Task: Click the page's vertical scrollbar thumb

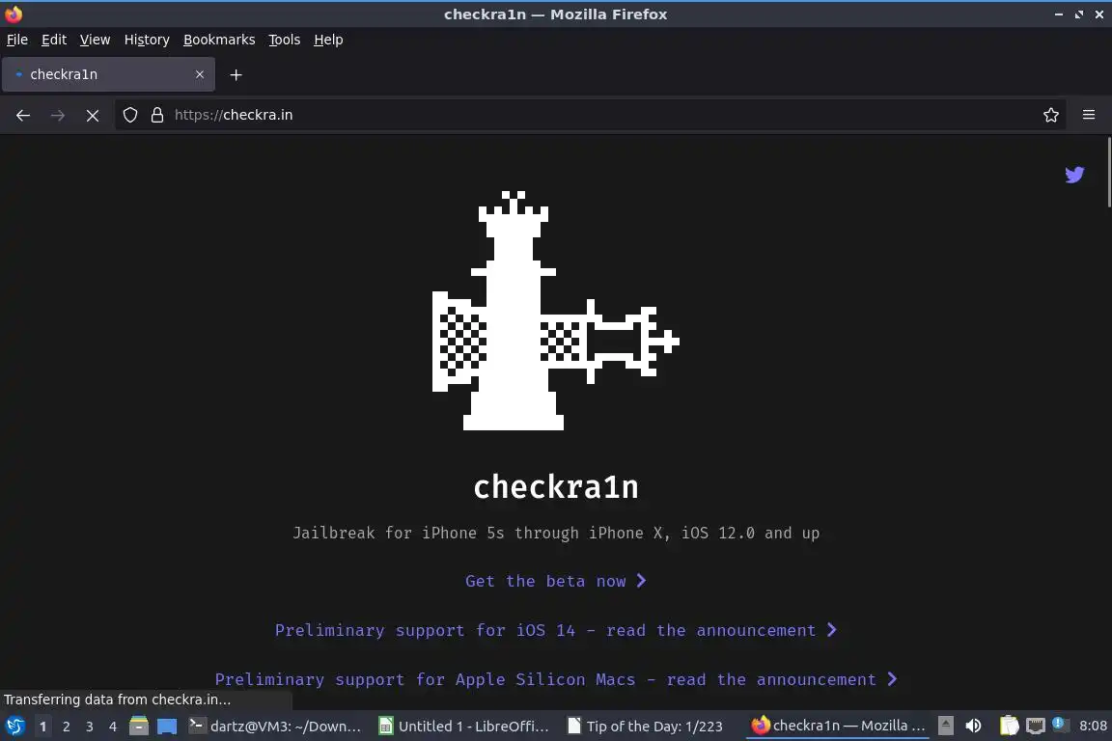Action: [x=1108, y=173]
